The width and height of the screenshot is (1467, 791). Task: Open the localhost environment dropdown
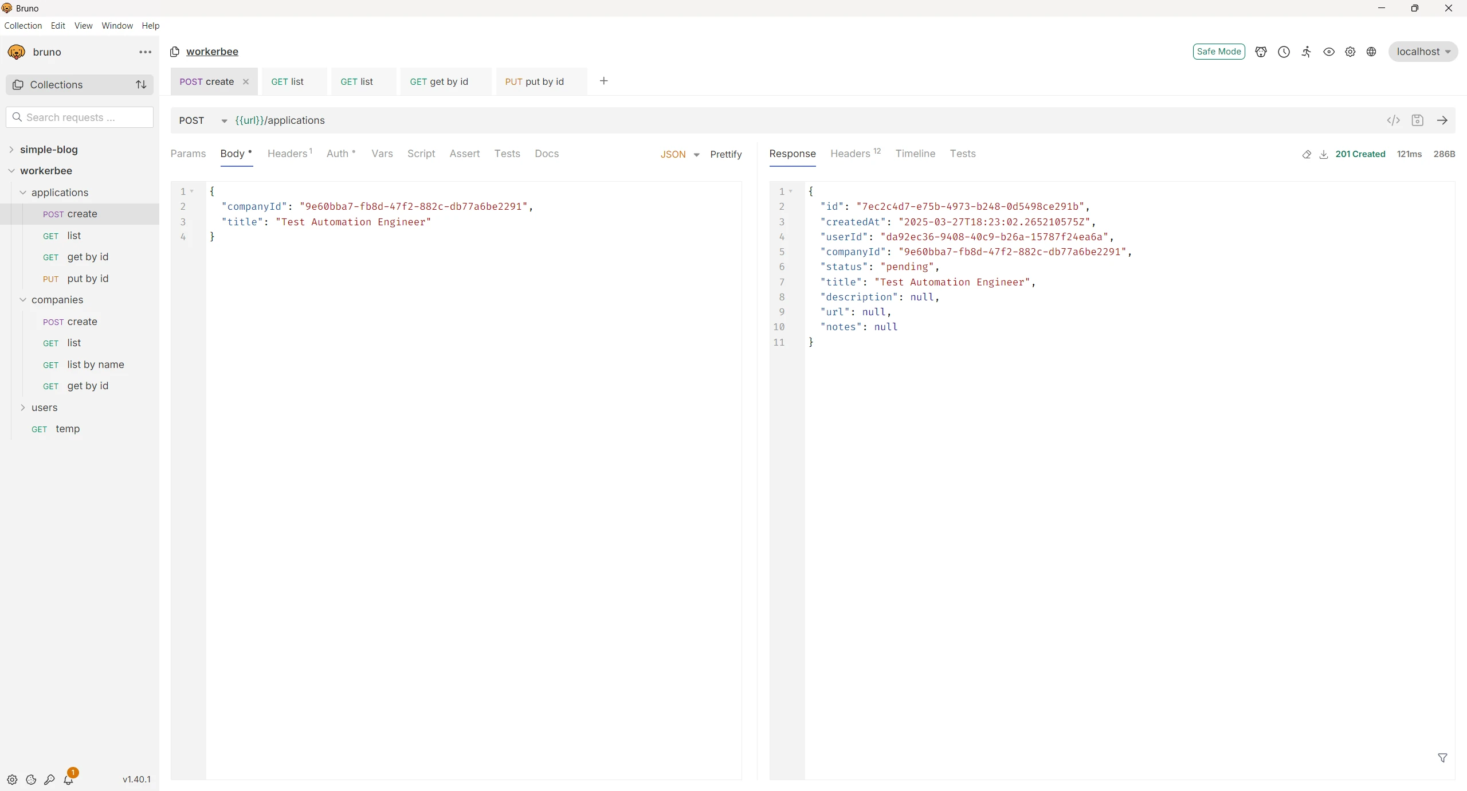pyautogui.click(x=1423, y=52)
